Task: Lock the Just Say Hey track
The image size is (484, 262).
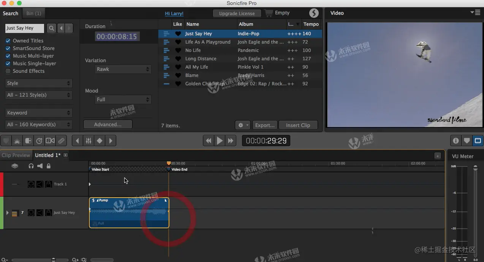Action: tap(49, 213)
